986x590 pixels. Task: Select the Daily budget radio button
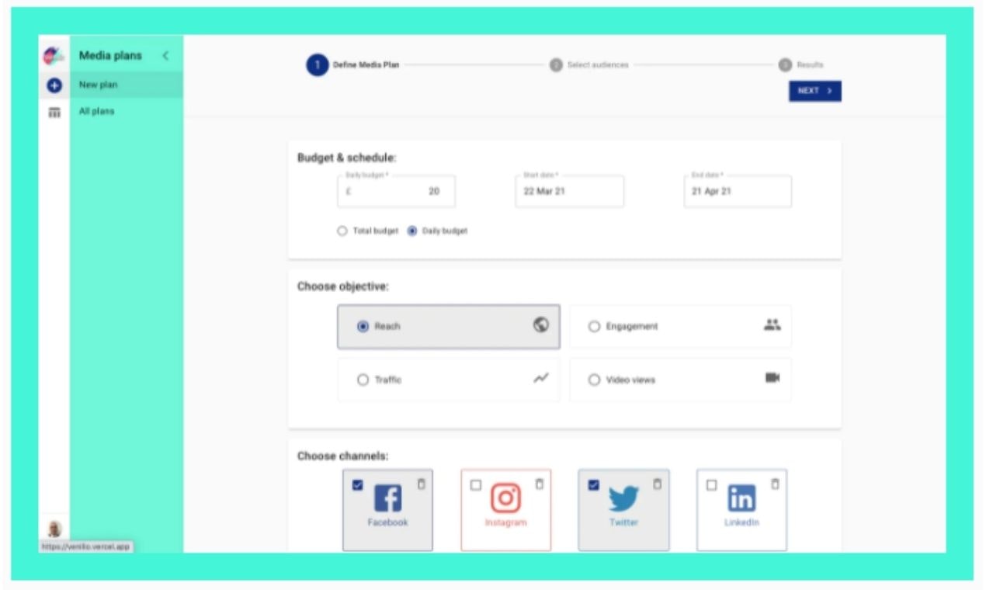click(412, 231)
